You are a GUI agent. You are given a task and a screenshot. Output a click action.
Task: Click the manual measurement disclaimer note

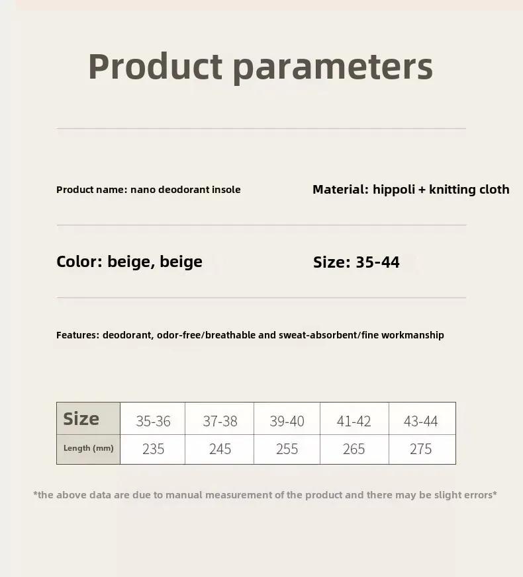[265, 495]
